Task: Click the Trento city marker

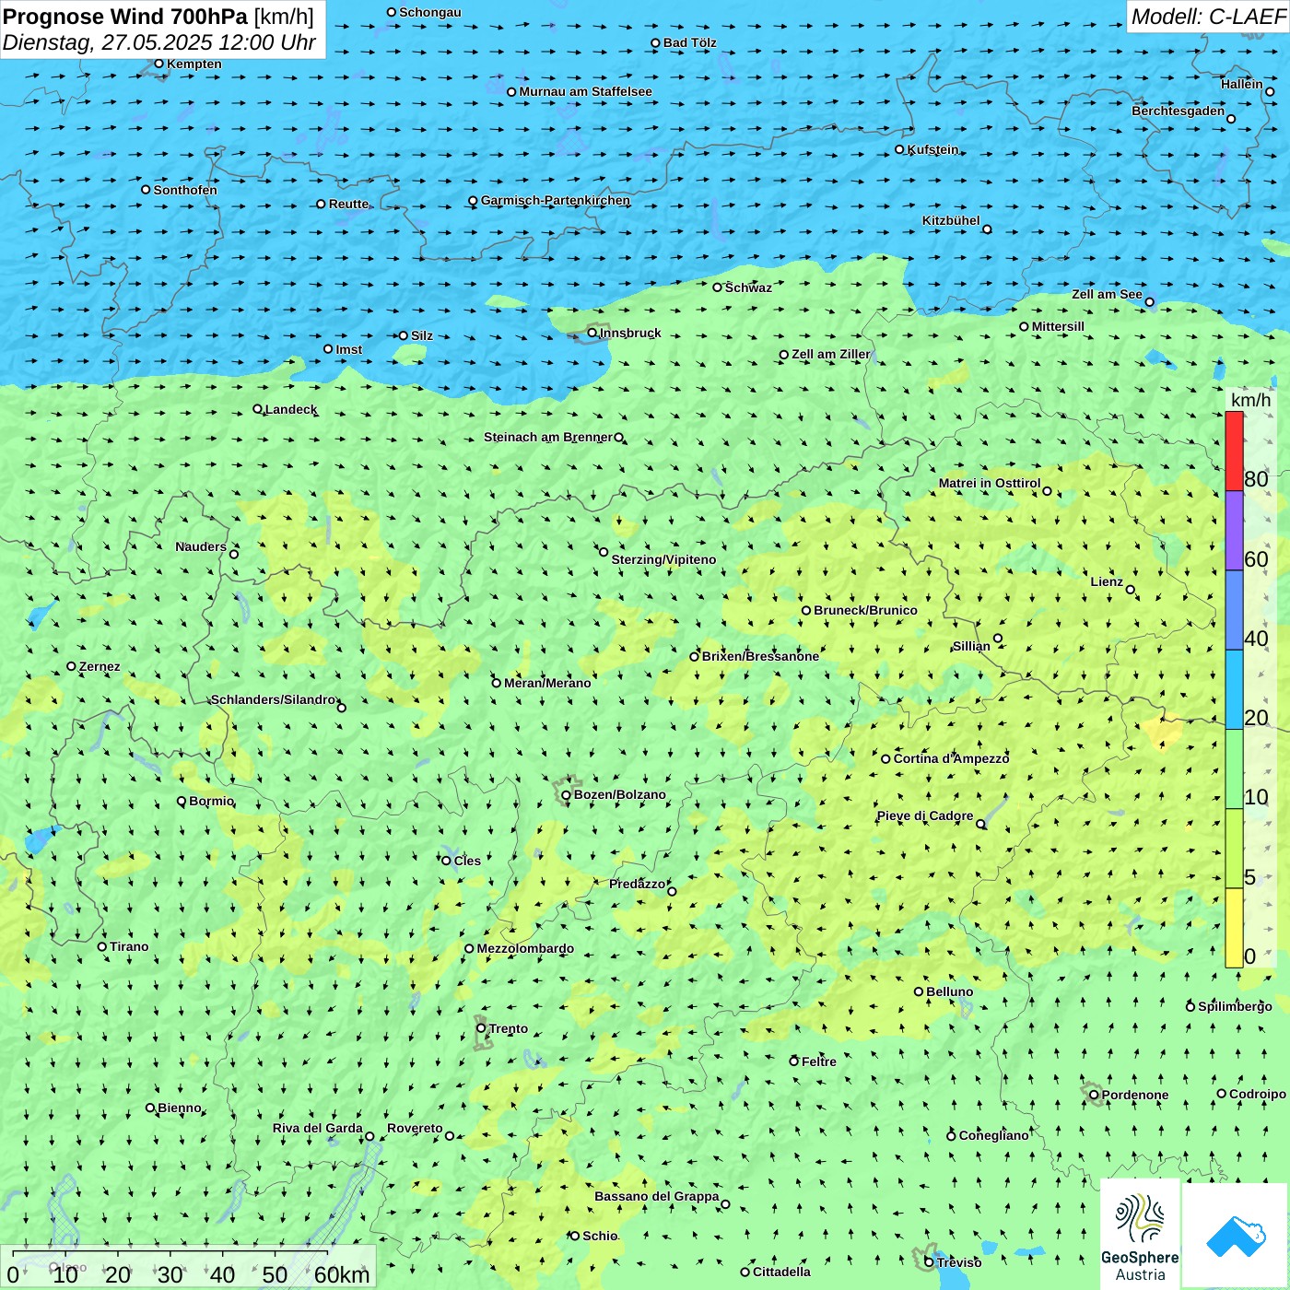Action: click(x=481, y=1028)
